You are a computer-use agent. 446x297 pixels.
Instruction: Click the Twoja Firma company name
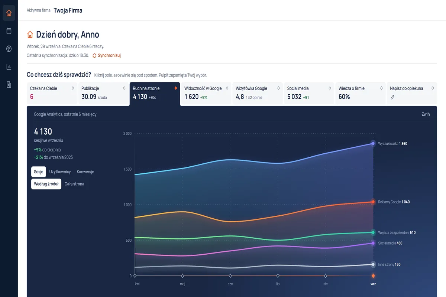click(x=68, y=10)
